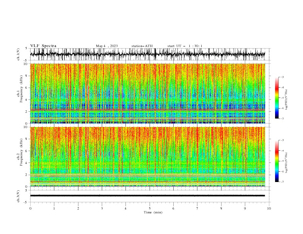Select the date label "May 4, 2023"
The height and width of the screenshot is (234, 303).
coord(107,46)
